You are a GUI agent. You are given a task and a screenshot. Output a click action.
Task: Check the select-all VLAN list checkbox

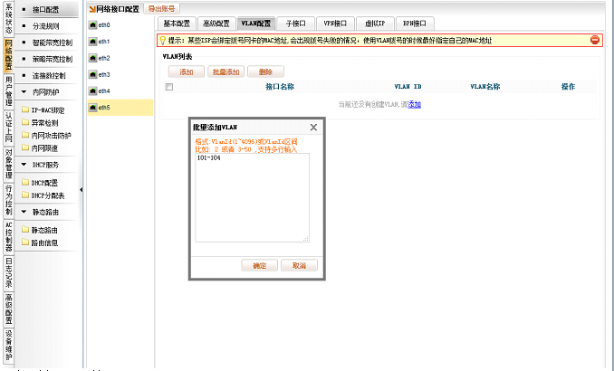click(x=169, y=87)
